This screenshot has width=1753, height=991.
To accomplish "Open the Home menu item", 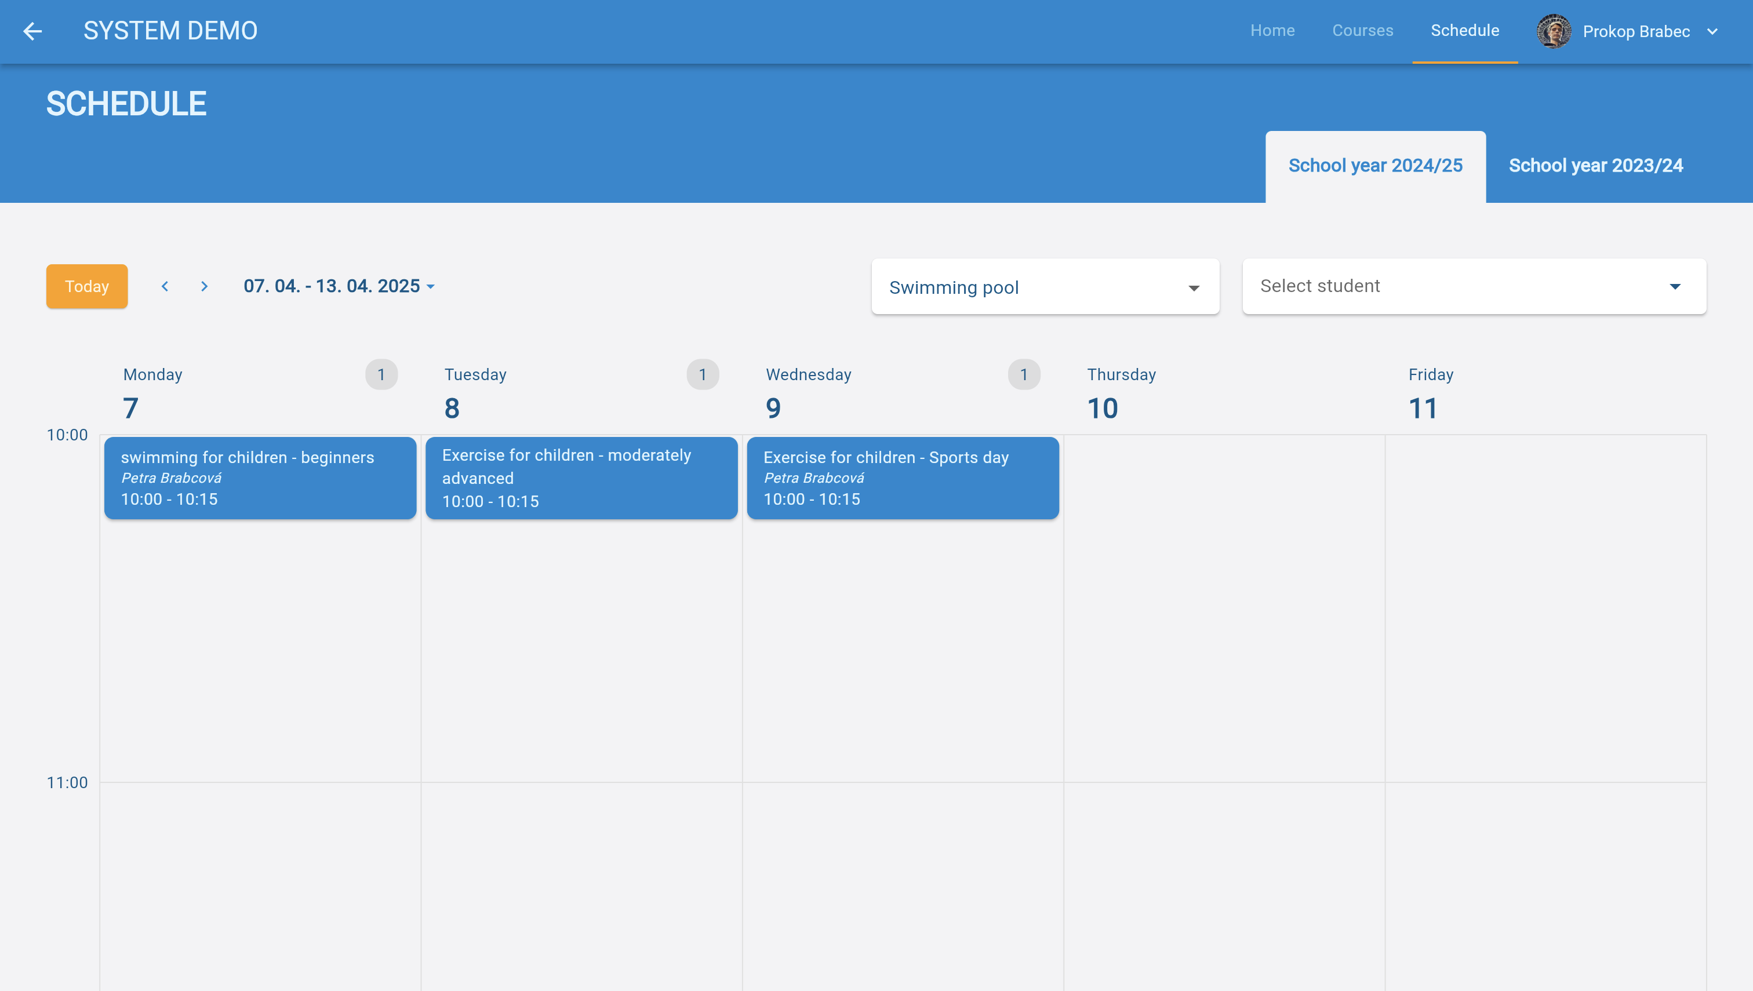I will click(x=1272, y=31).
